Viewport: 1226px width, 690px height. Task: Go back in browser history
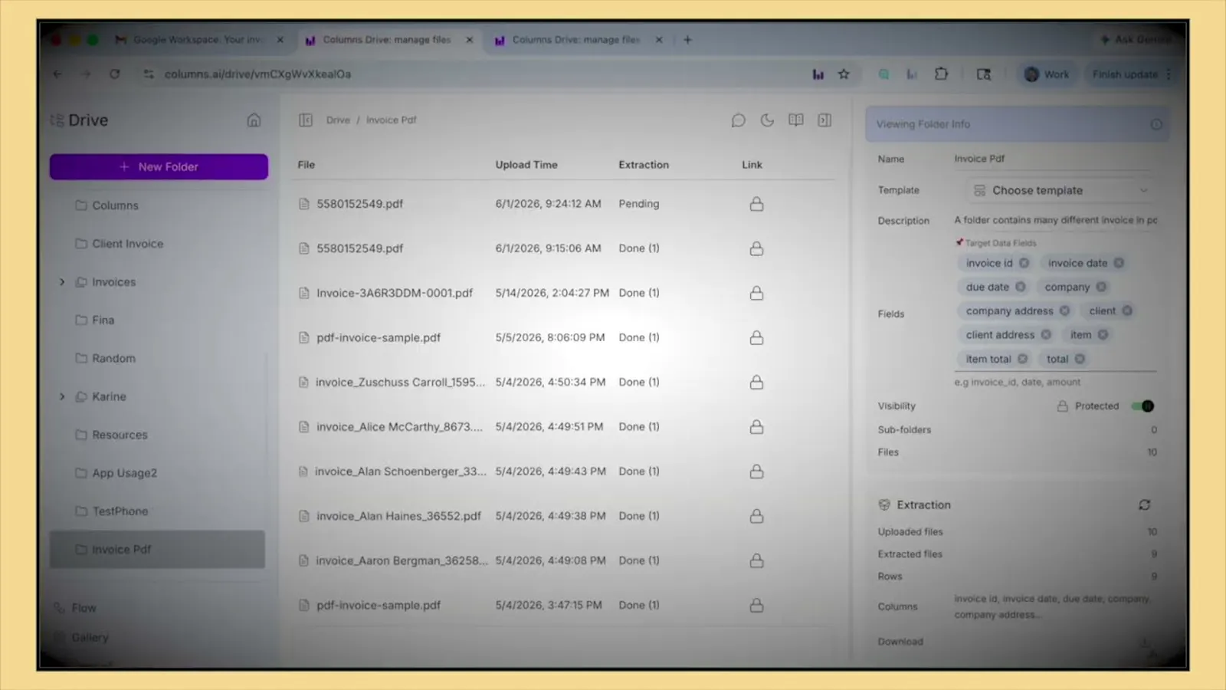[x=57, y=74]
